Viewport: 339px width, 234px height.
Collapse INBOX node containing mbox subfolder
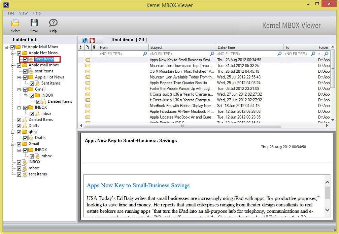(x=19, y=150)
